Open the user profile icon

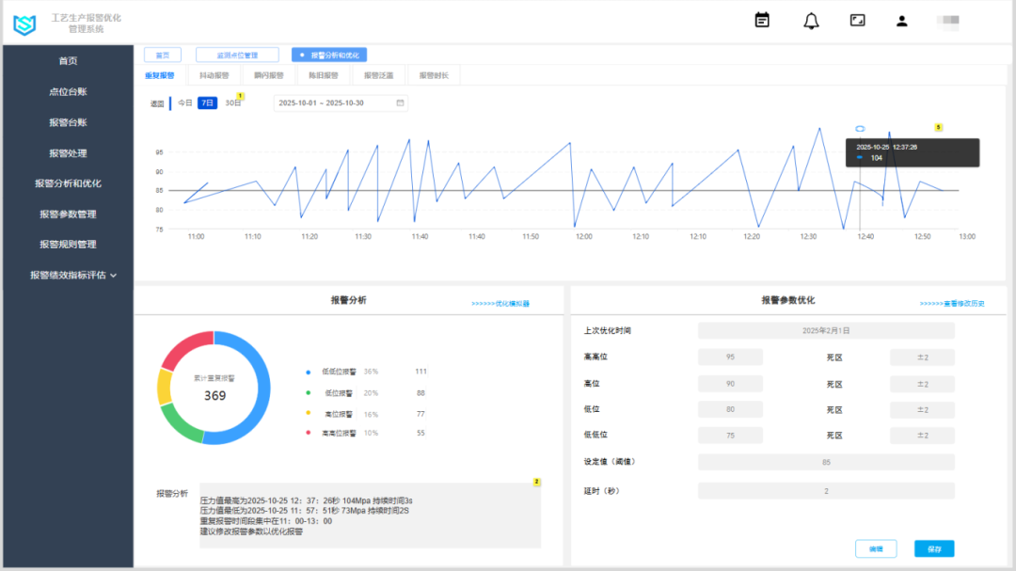[901, 20]
